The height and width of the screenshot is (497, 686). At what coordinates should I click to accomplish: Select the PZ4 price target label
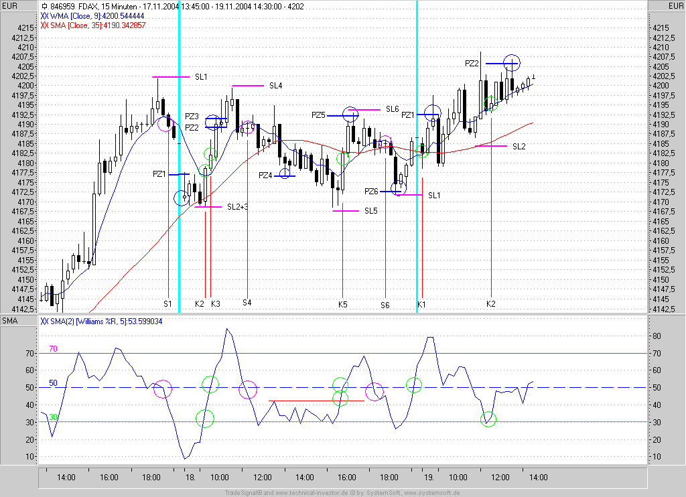point(265,175)
